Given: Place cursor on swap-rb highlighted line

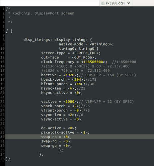Looking at the screenshot, I should pos(80,137).
